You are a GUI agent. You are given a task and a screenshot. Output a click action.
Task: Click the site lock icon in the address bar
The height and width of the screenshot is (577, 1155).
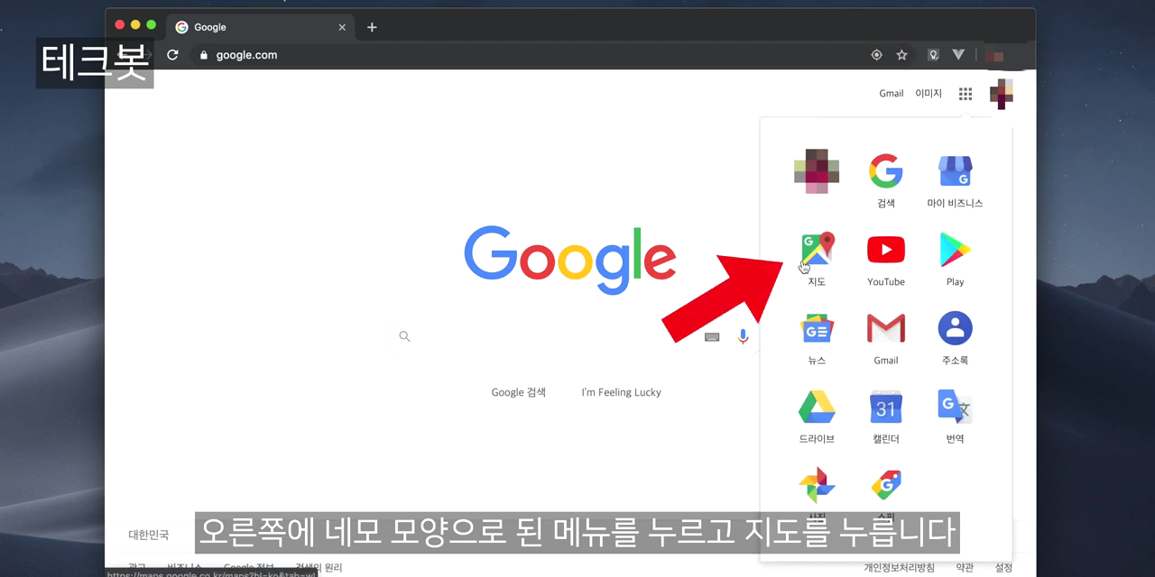[203, 55]
